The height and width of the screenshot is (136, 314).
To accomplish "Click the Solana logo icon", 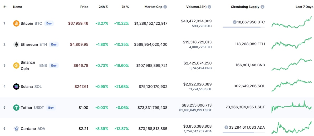I will tap(16, 86).
